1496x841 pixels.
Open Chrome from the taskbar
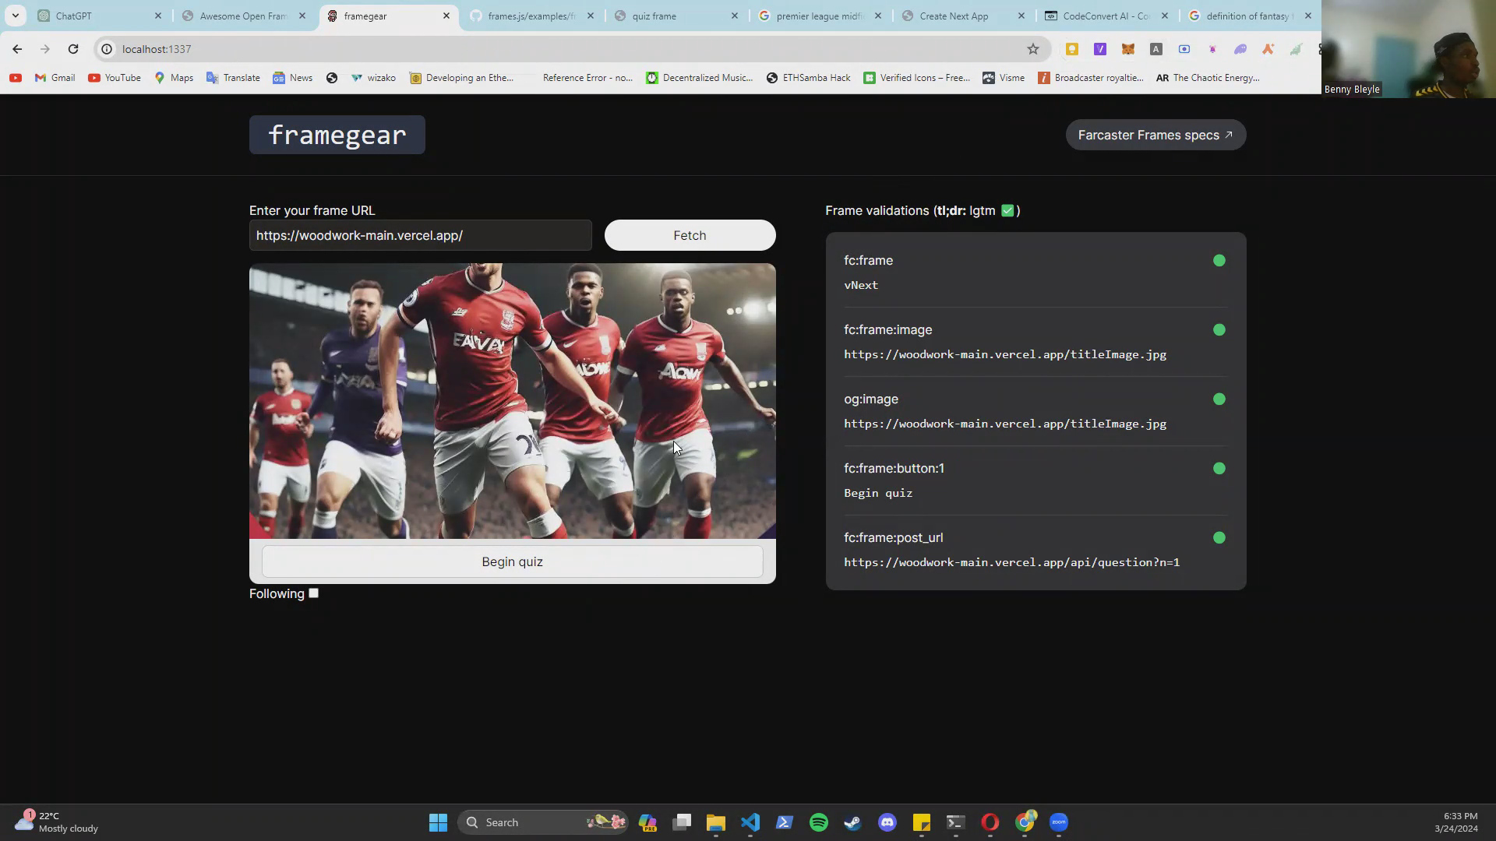click(x=1025, y=822)
